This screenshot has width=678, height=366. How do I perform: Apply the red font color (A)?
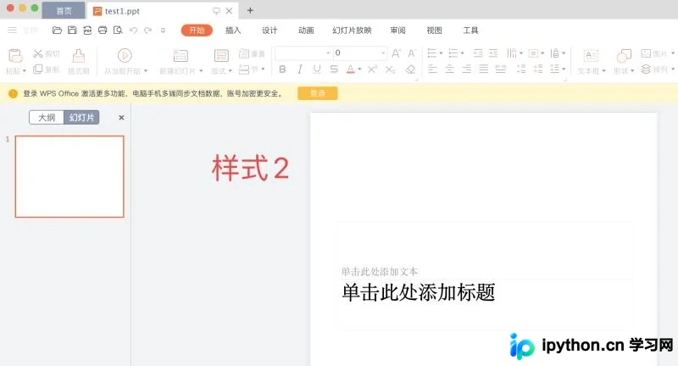pos(350,69)
